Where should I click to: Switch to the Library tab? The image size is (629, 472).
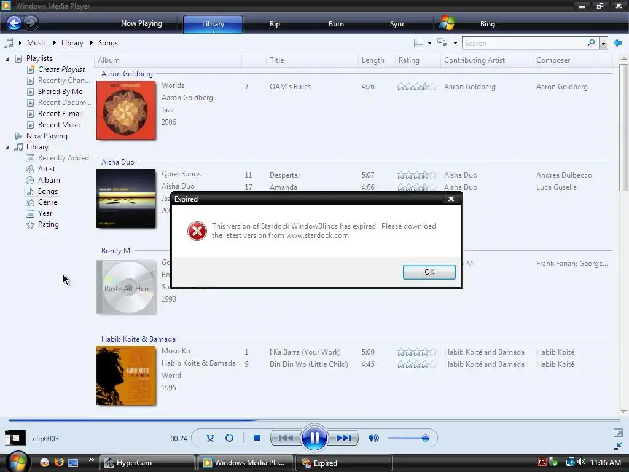213,24
